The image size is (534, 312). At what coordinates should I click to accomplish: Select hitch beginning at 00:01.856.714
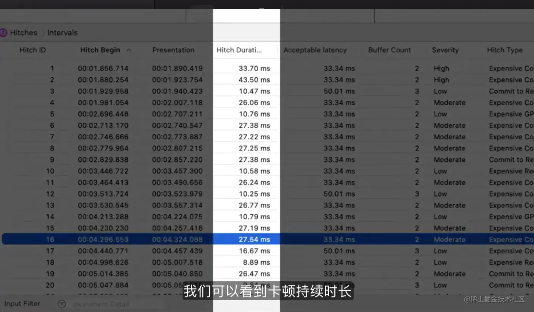pos(103,69)
